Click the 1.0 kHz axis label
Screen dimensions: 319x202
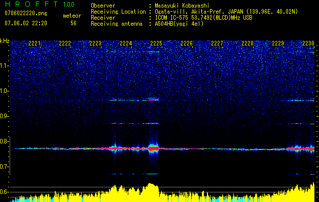5,91
